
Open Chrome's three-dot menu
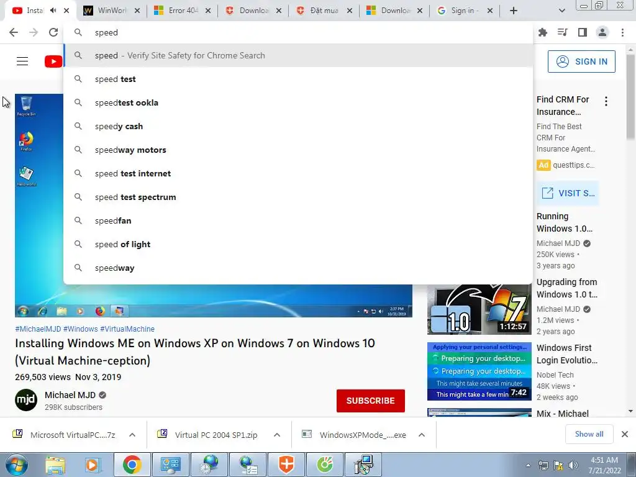click(622, 32)
